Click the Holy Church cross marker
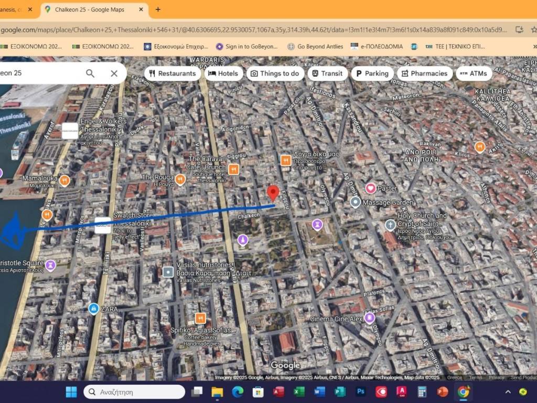 click(390, 225)
